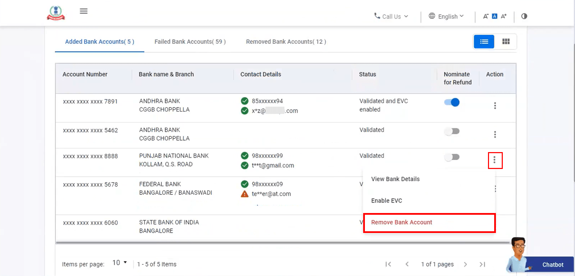The width and height of the screenshot is (575, 276).
Task: Disable refund nomination for account 7891
Action: [452, 103]
